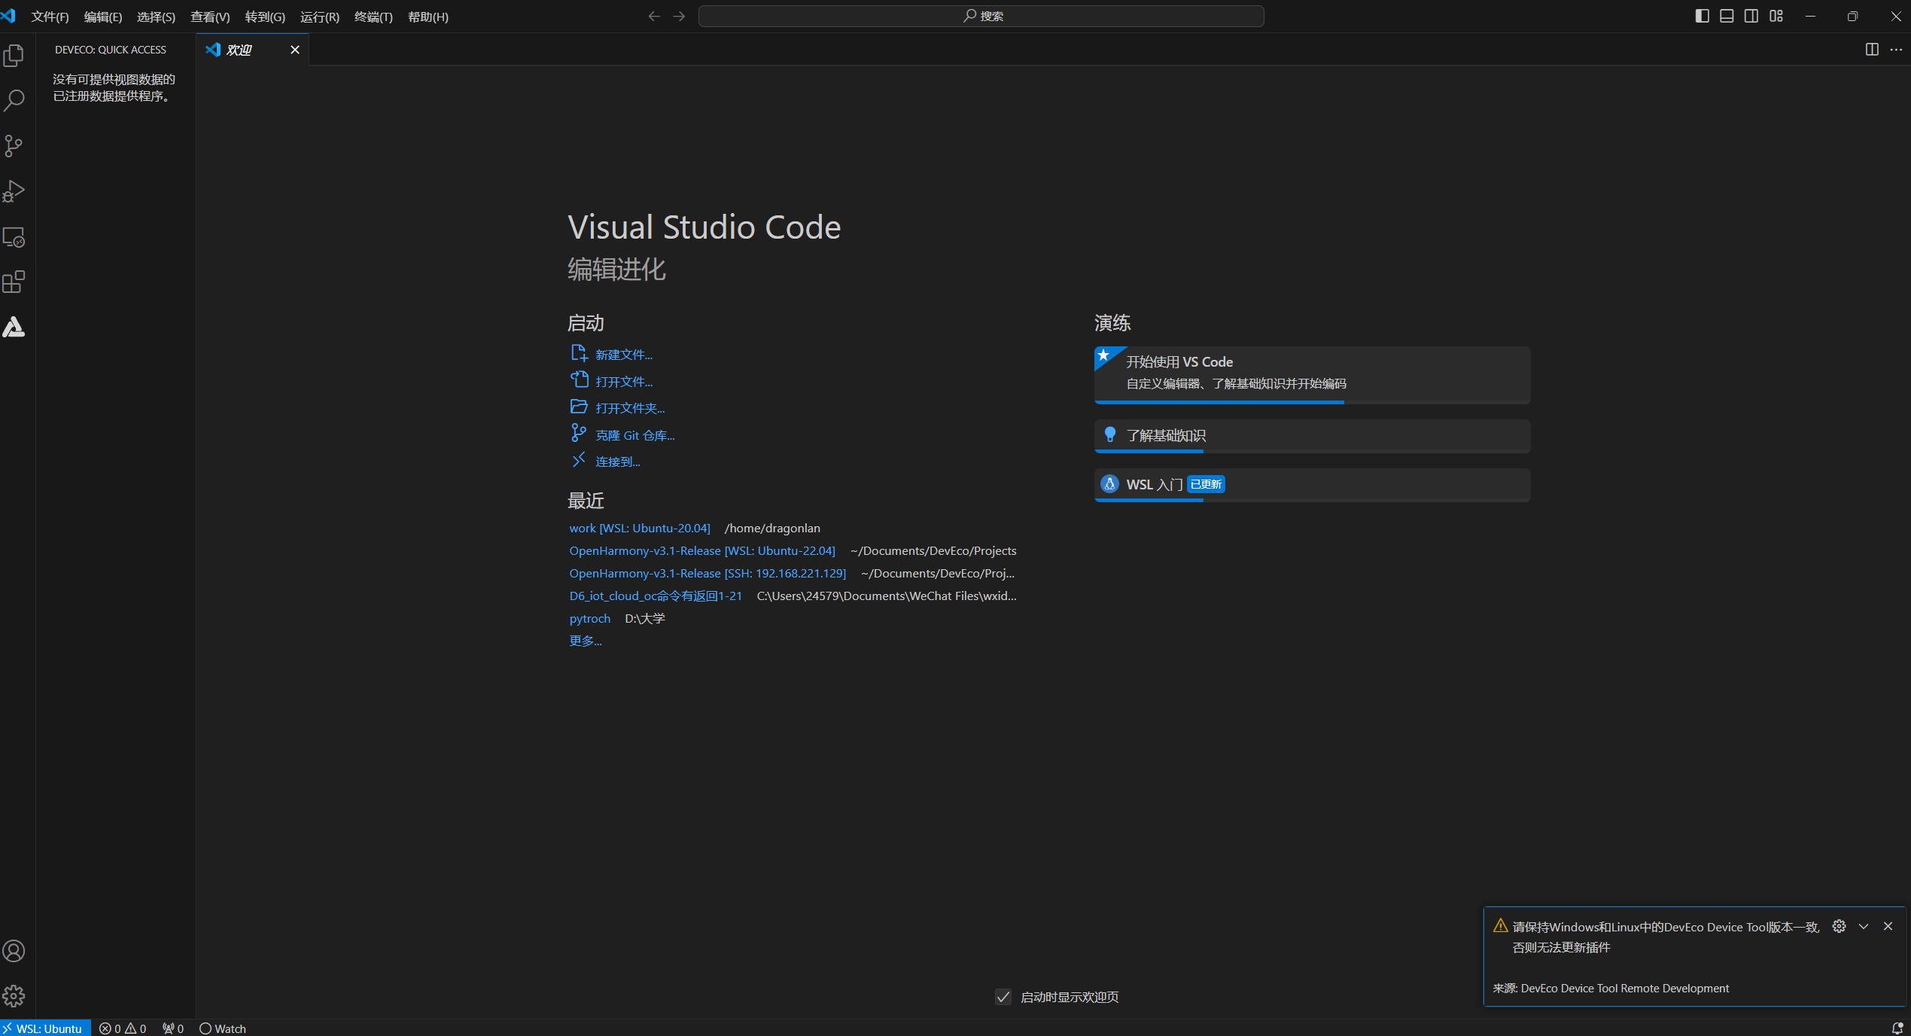
Task: Open the Remote Explorer view
Action: click(x=14, y=237)
